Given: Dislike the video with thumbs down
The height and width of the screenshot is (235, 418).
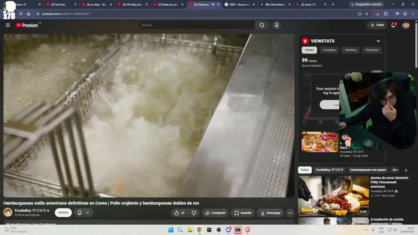Looking at the screenshot, I should (194, 213).
